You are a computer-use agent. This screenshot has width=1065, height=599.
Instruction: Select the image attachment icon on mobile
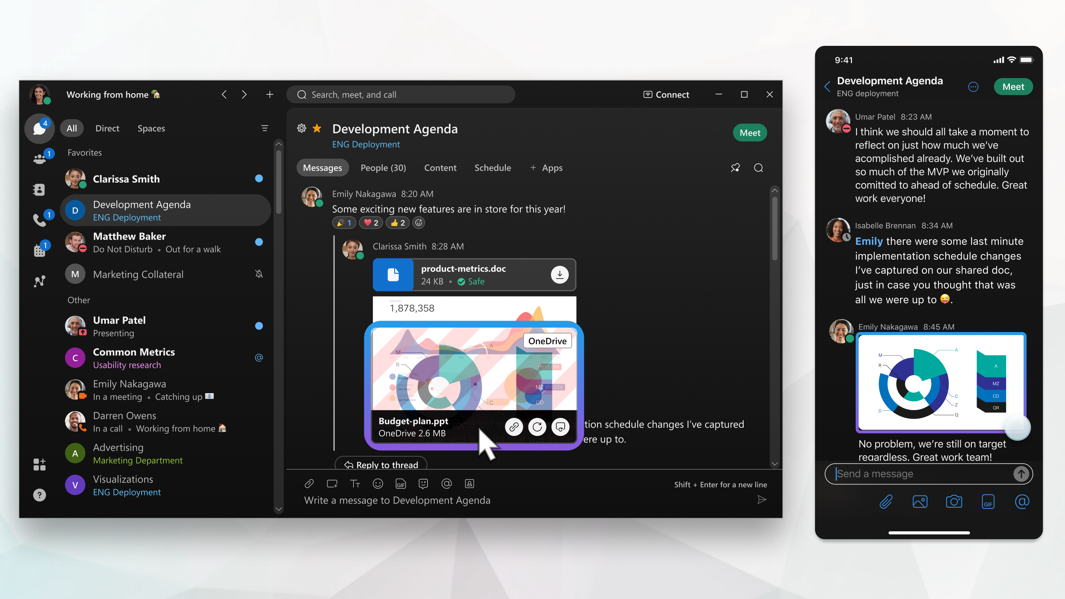point(920,502)
